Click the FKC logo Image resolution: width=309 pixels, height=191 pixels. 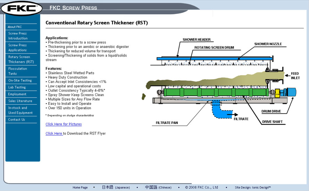pos(22,8)
